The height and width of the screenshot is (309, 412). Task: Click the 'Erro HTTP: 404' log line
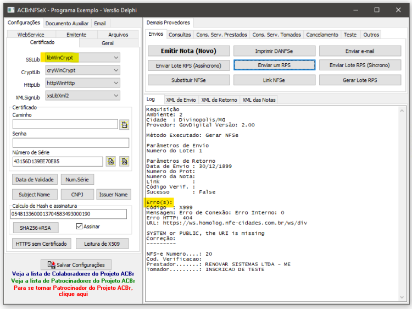point(169,218)
